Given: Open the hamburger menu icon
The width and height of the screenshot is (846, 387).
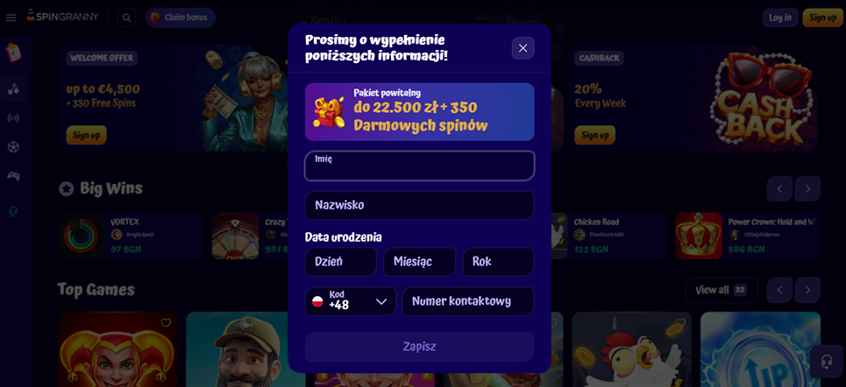Looking at the screenshot, I should click(11, 18).
